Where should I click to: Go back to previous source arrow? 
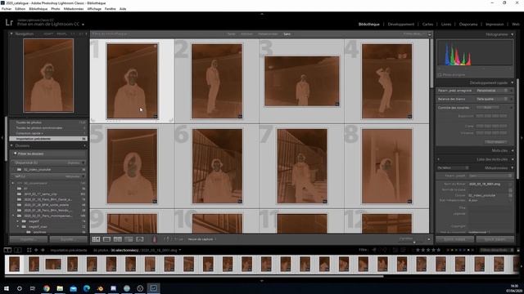[x=36, y=250]
